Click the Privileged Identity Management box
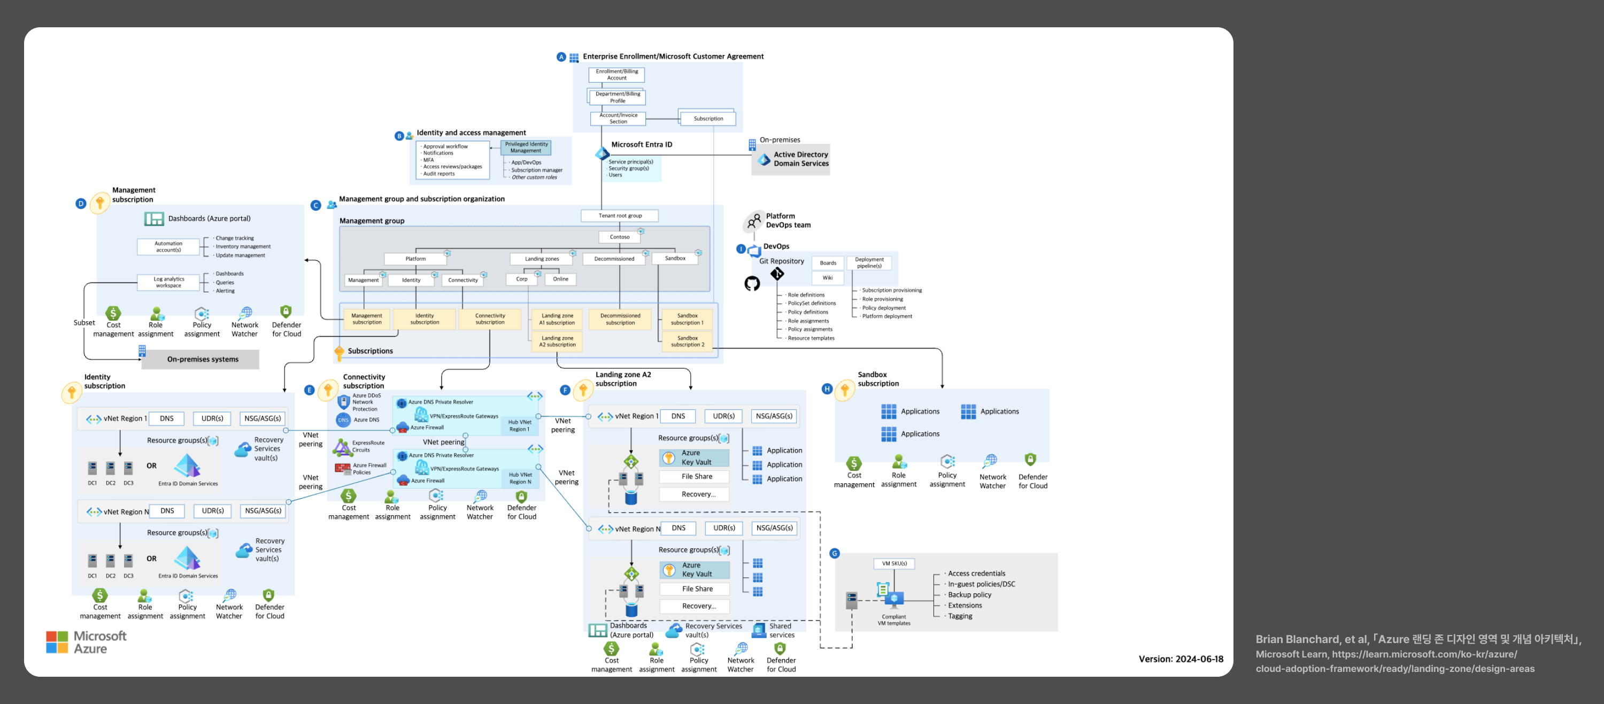 526,148
